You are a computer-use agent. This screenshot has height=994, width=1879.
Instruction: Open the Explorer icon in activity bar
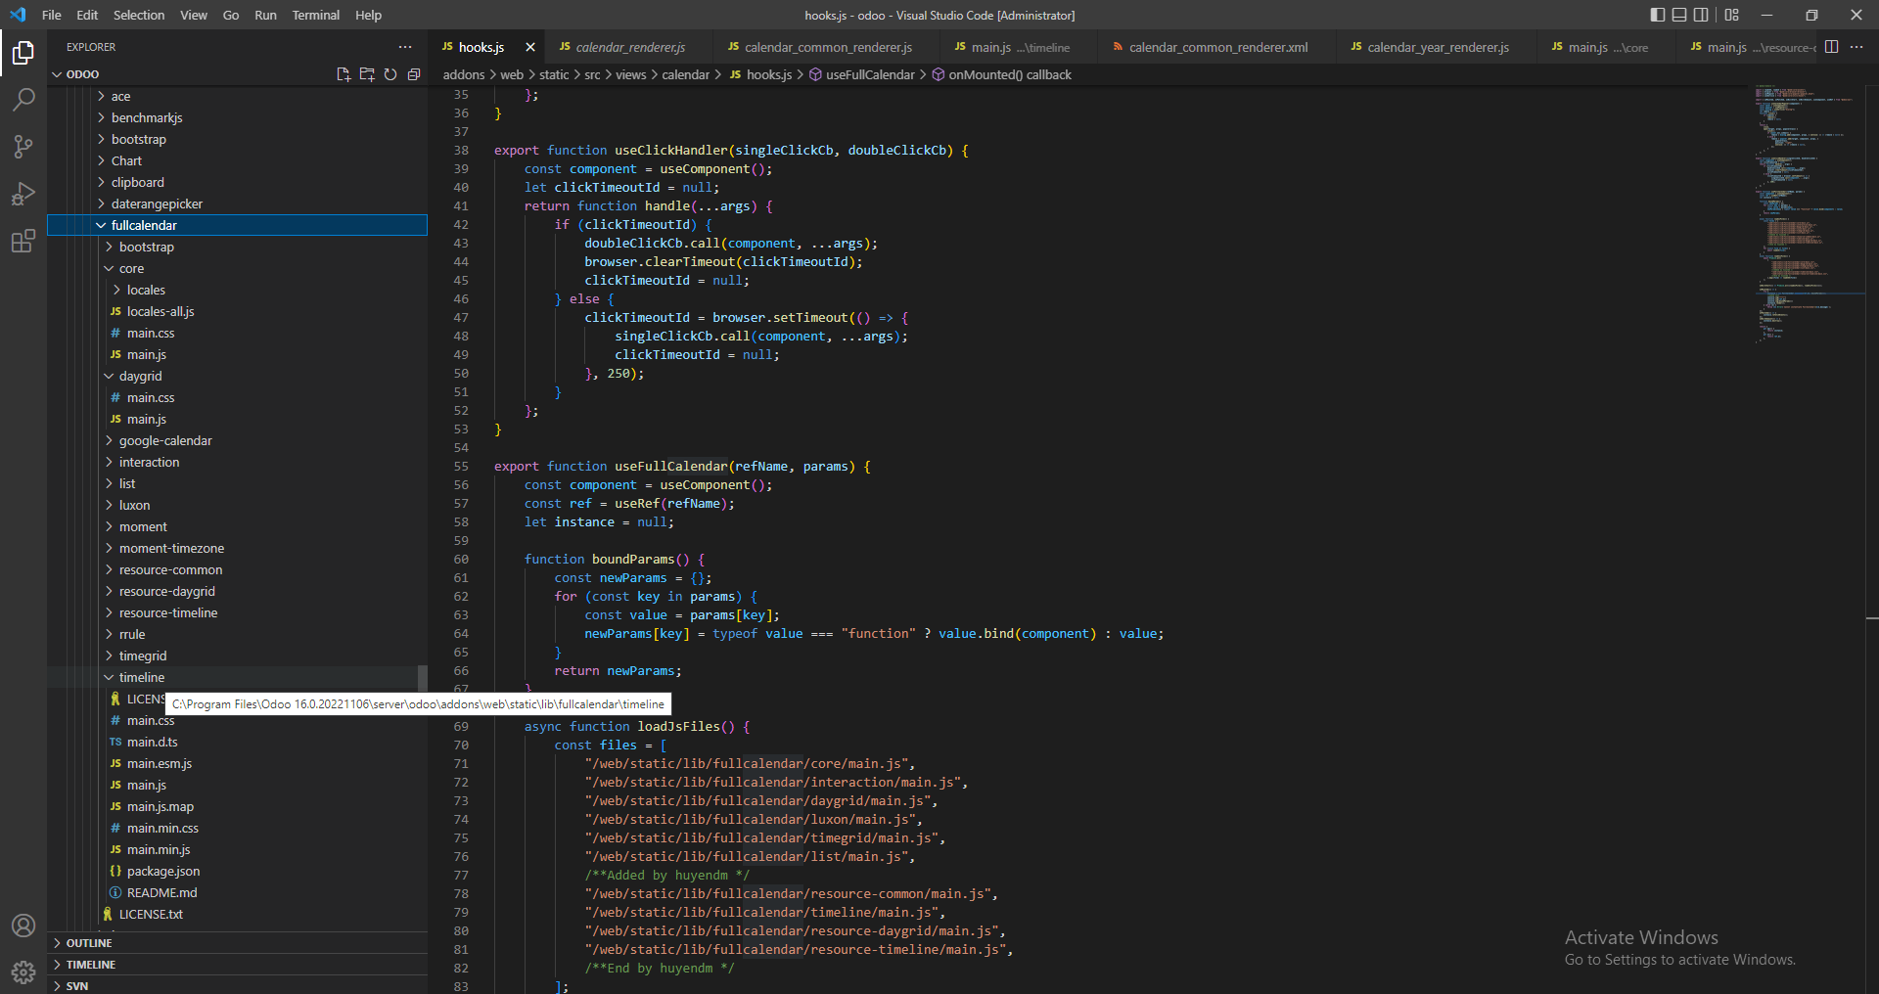[x=23, y=54]
